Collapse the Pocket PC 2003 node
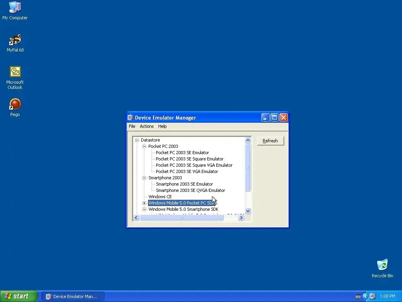This screenshot has width=402, height=302. [144, 146]
